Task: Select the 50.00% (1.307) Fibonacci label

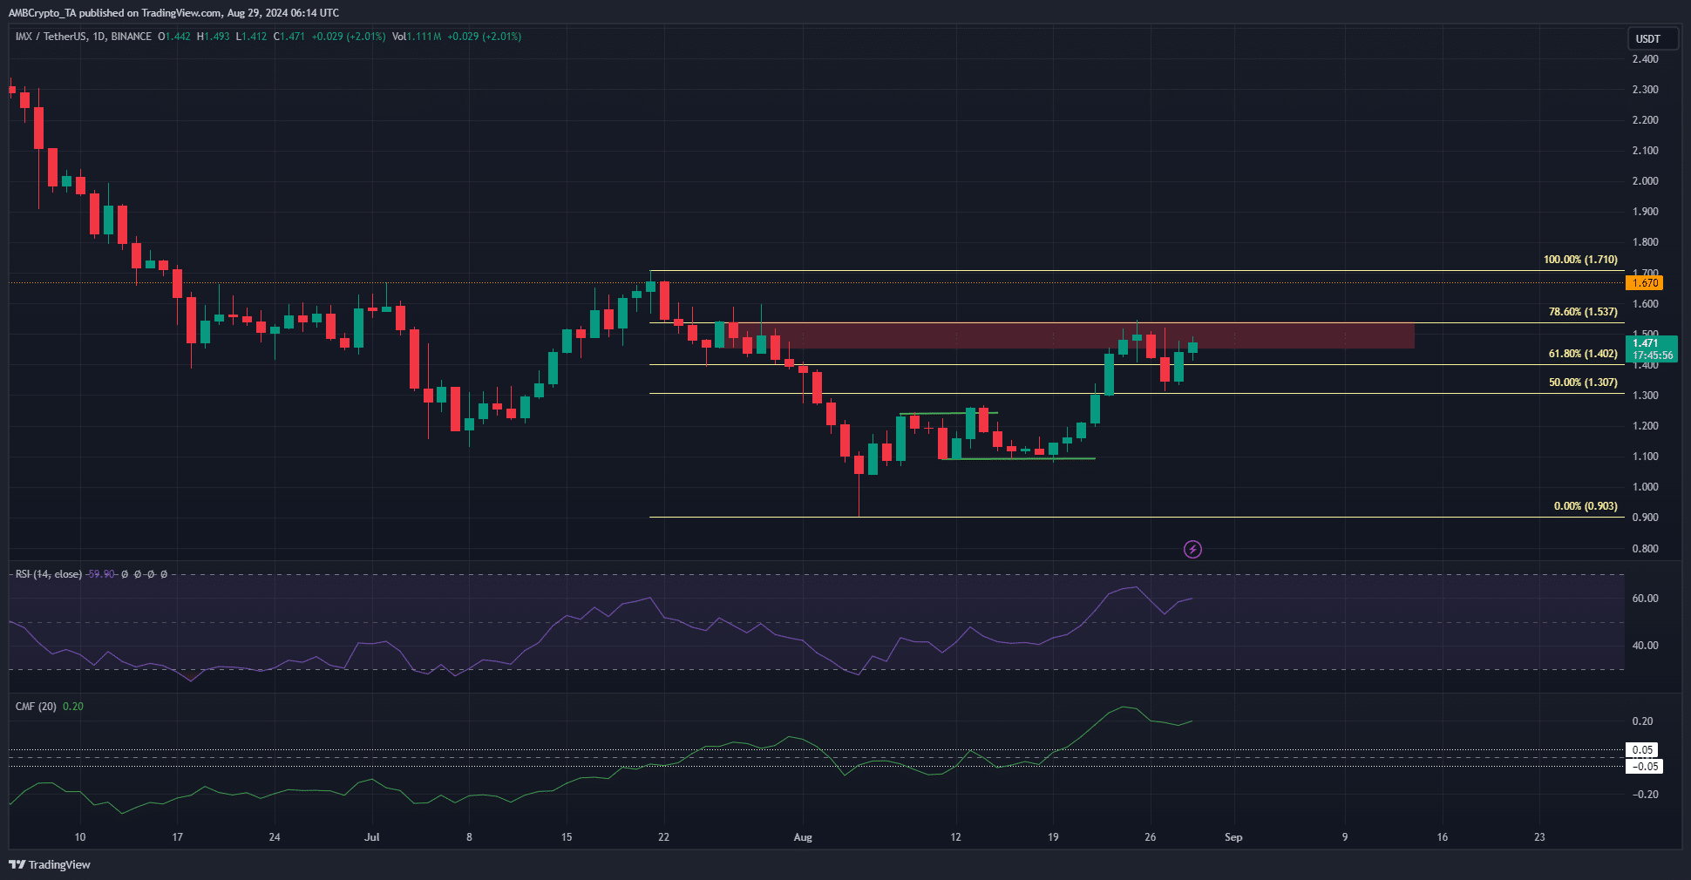Action: click(1583, 382)
